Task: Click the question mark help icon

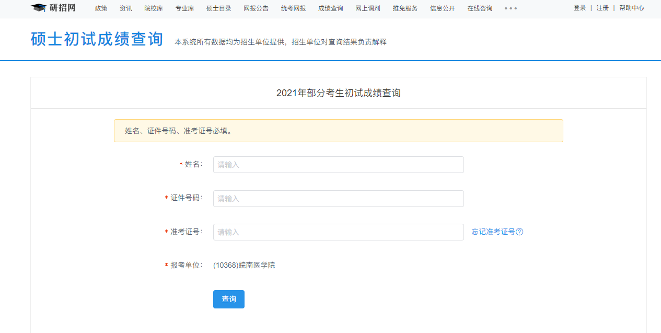Action: tap(519, 232)
